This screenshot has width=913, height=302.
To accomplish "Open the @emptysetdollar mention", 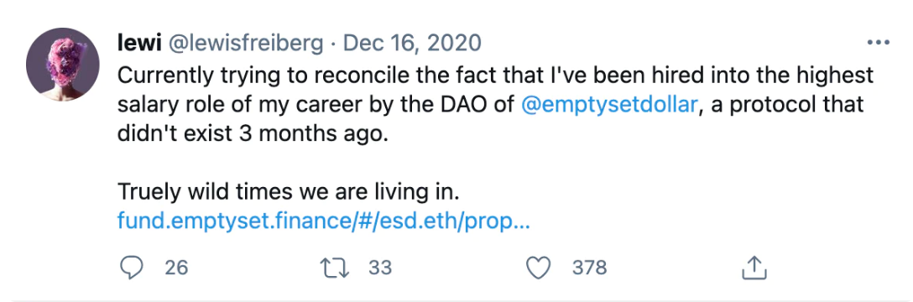I will tap(609, 106).
